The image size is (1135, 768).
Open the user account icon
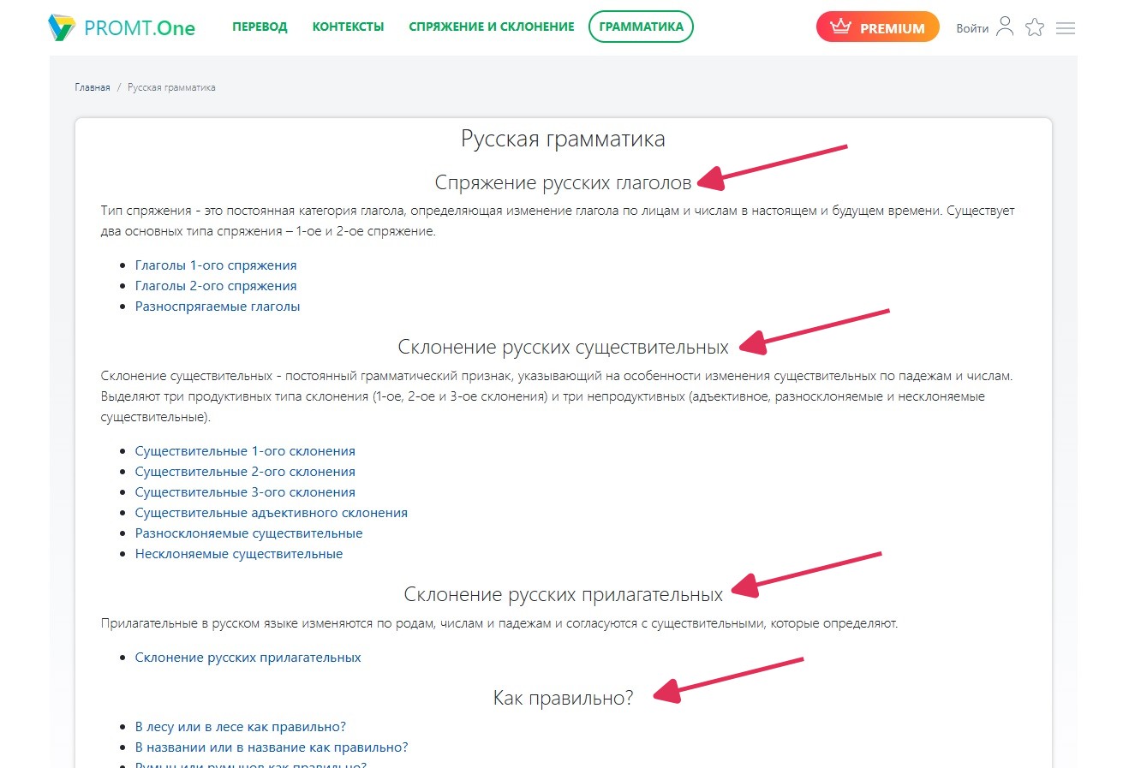[1006, 27]
